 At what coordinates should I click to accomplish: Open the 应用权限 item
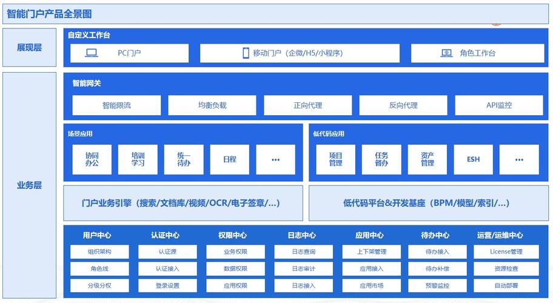point(236,285)
